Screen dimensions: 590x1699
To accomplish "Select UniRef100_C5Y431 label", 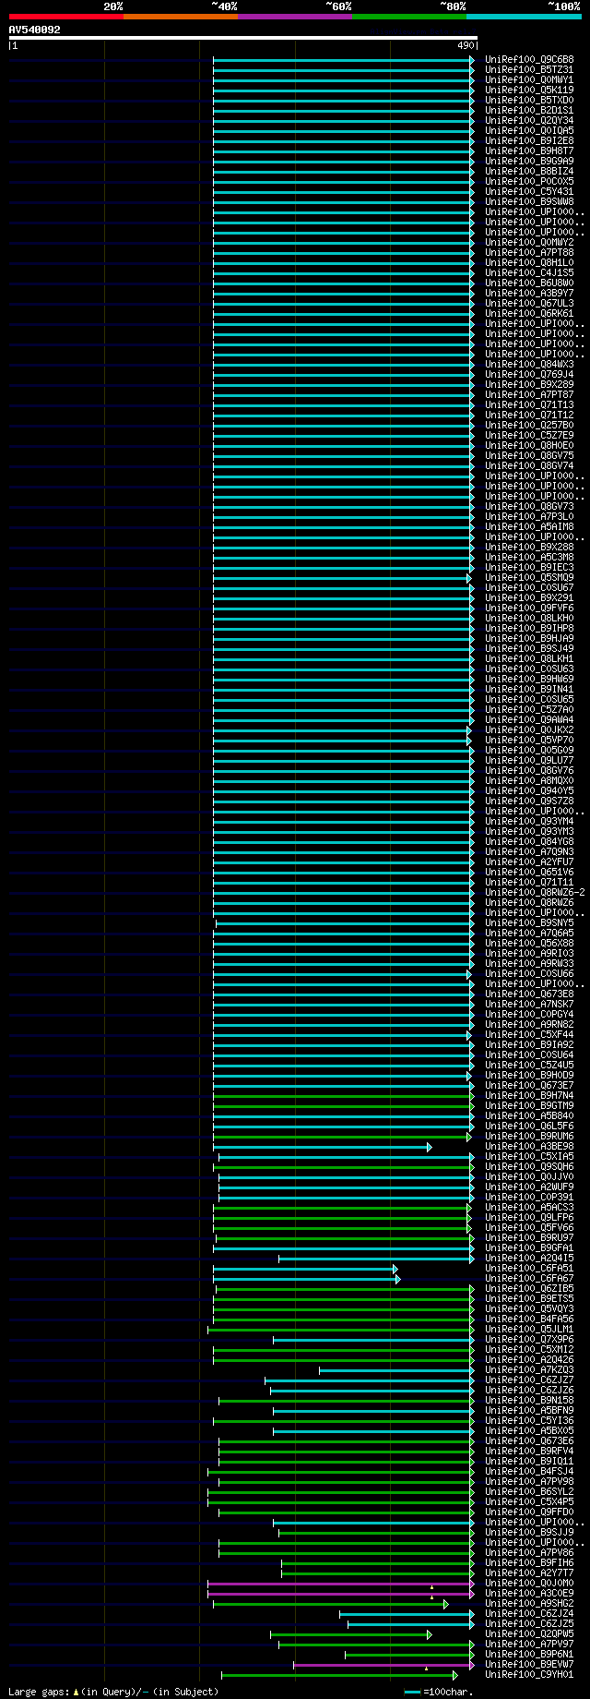I will [x=529, y=191].
